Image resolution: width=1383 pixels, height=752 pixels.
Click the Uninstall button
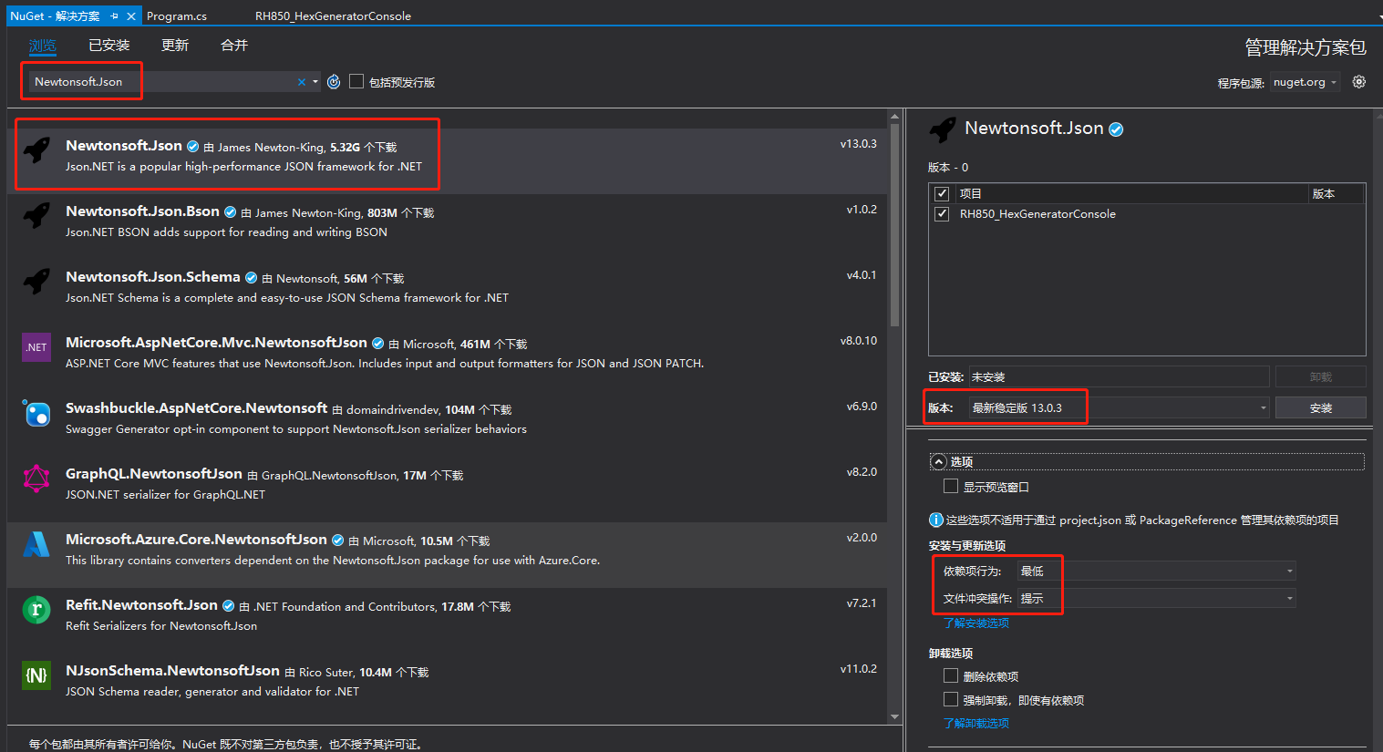coord(1320,376)
